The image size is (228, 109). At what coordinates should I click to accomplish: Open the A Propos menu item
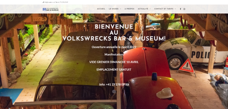129,9
